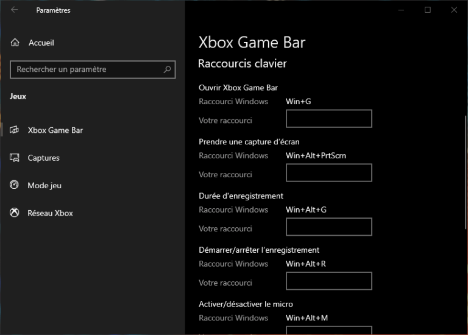
Task: Click the Accueil home icon
Action: pos(15,43)
